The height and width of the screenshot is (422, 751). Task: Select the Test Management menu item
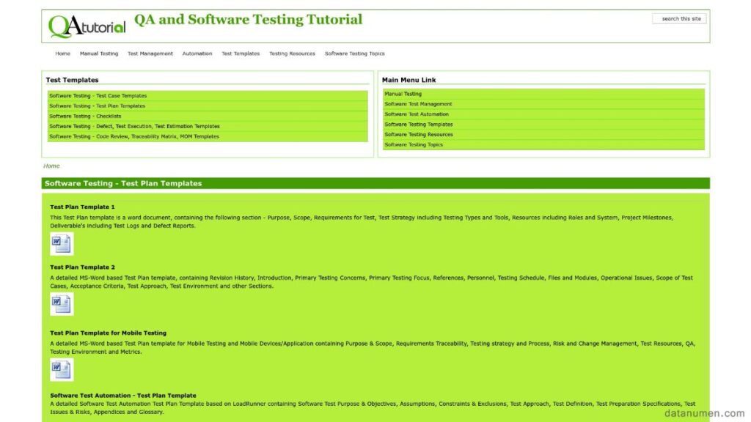pyautogui.click(x=150, y=53)
